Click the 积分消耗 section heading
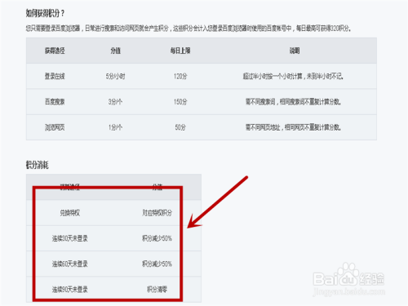The width and height of the screenshot is (408, 306). coord(38,165)
